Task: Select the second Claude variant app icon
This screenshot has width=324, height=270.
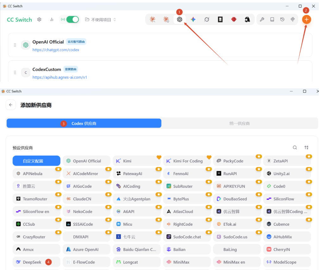Action: tap(166, 19)
